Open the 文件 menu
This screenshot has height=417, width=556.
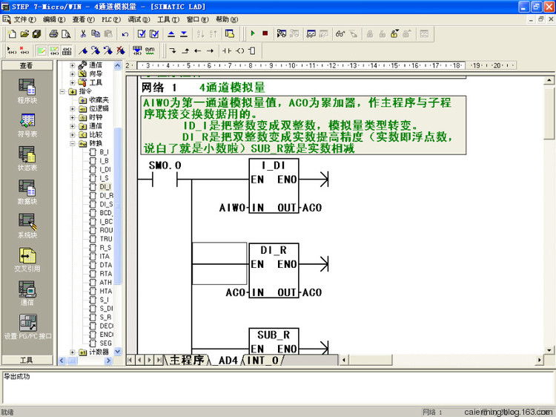pos(24,19)
